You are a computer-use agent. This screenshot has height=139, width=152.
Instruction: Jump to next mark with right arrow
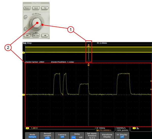(45, 35)
